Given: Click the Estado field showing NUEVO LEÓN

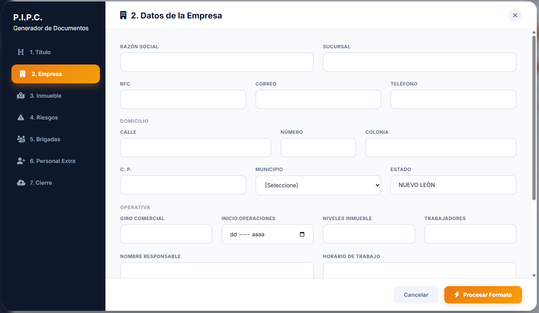Looking at the screenshot, I should click(x=453, y=185).
